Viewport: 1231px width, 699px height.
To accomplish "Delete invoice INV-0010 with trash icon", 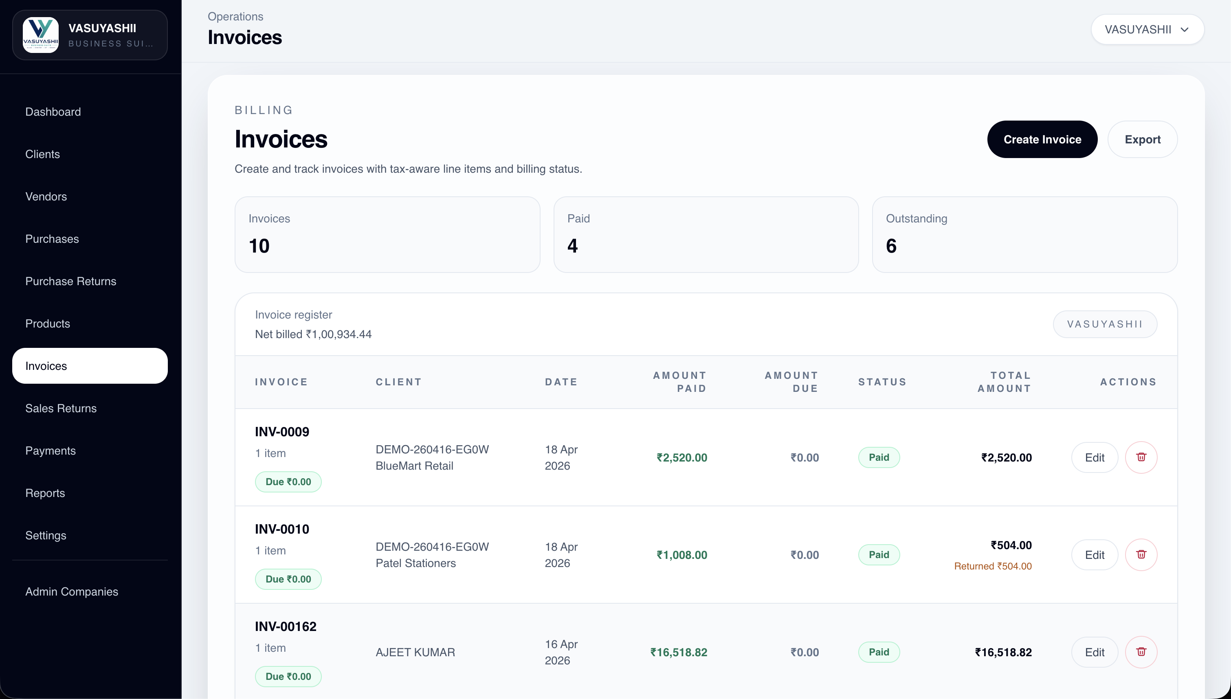I will pos(1141,554).
